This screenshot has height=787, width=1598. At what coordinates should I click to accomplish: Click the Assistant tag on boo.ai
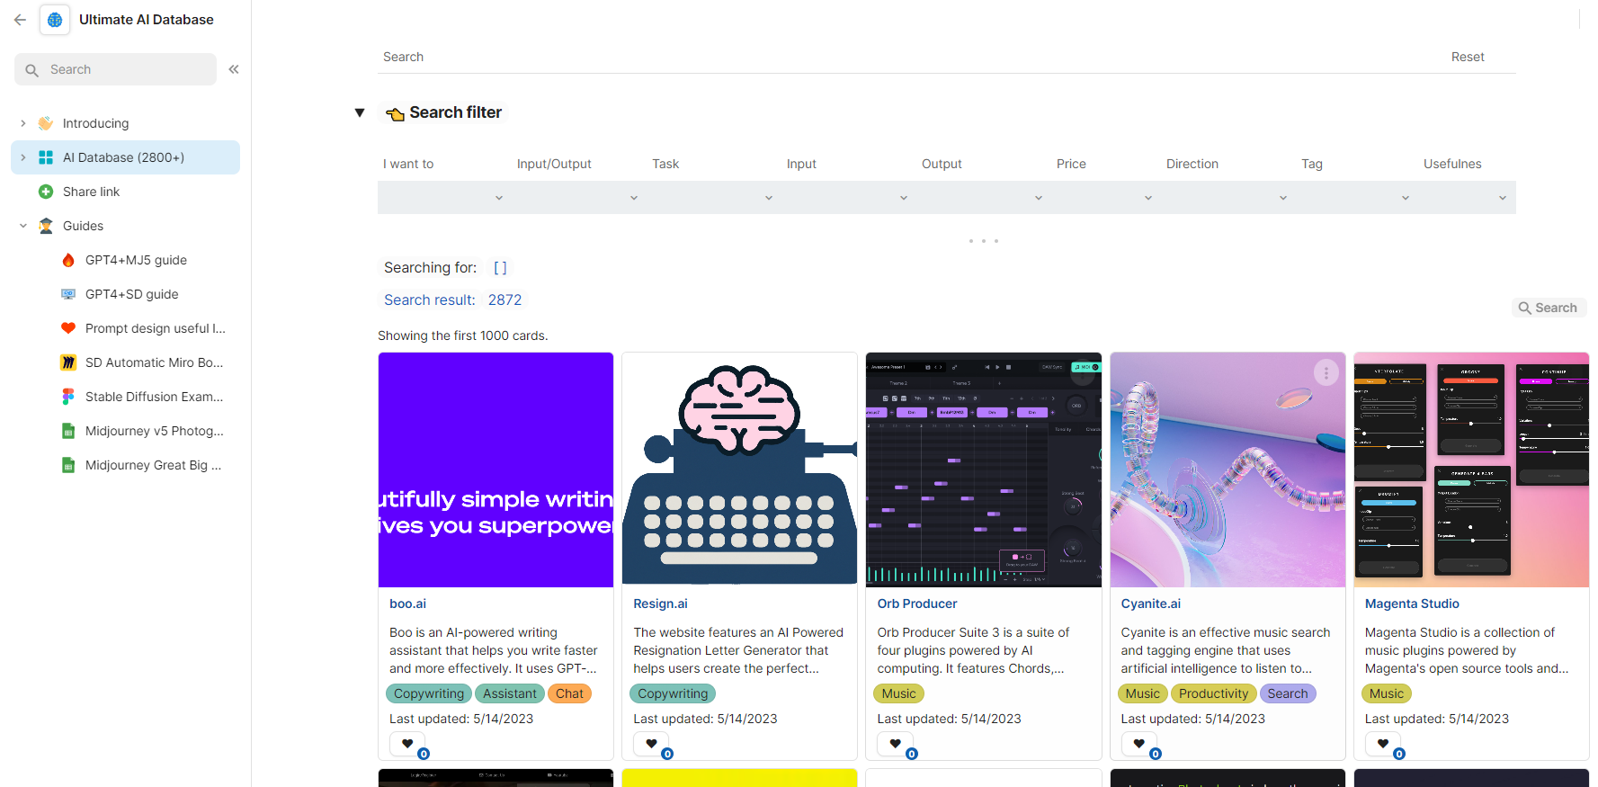(x=509, y=693)
